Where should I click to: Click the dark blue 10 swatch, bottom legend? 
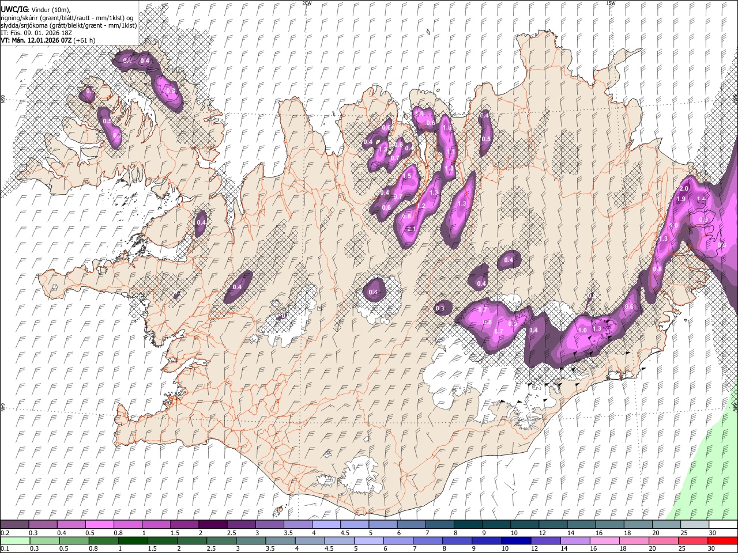tap(515, 540)
